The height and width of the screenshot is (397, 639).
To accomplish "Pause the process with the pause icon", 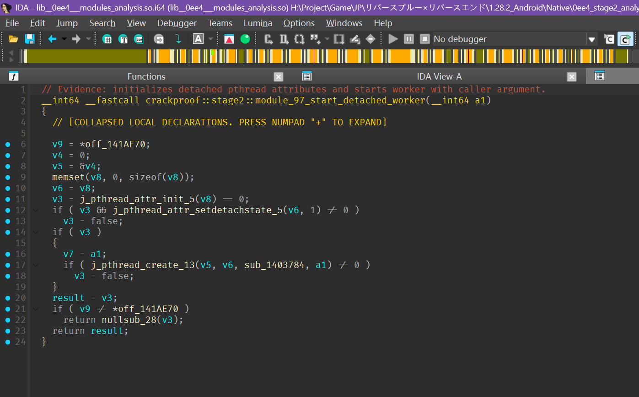I will (x=409, y=39).
